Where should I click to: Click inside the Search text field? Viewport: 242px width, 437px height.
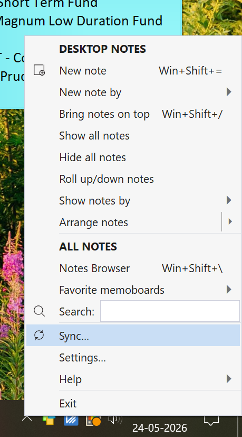(170, 311)
